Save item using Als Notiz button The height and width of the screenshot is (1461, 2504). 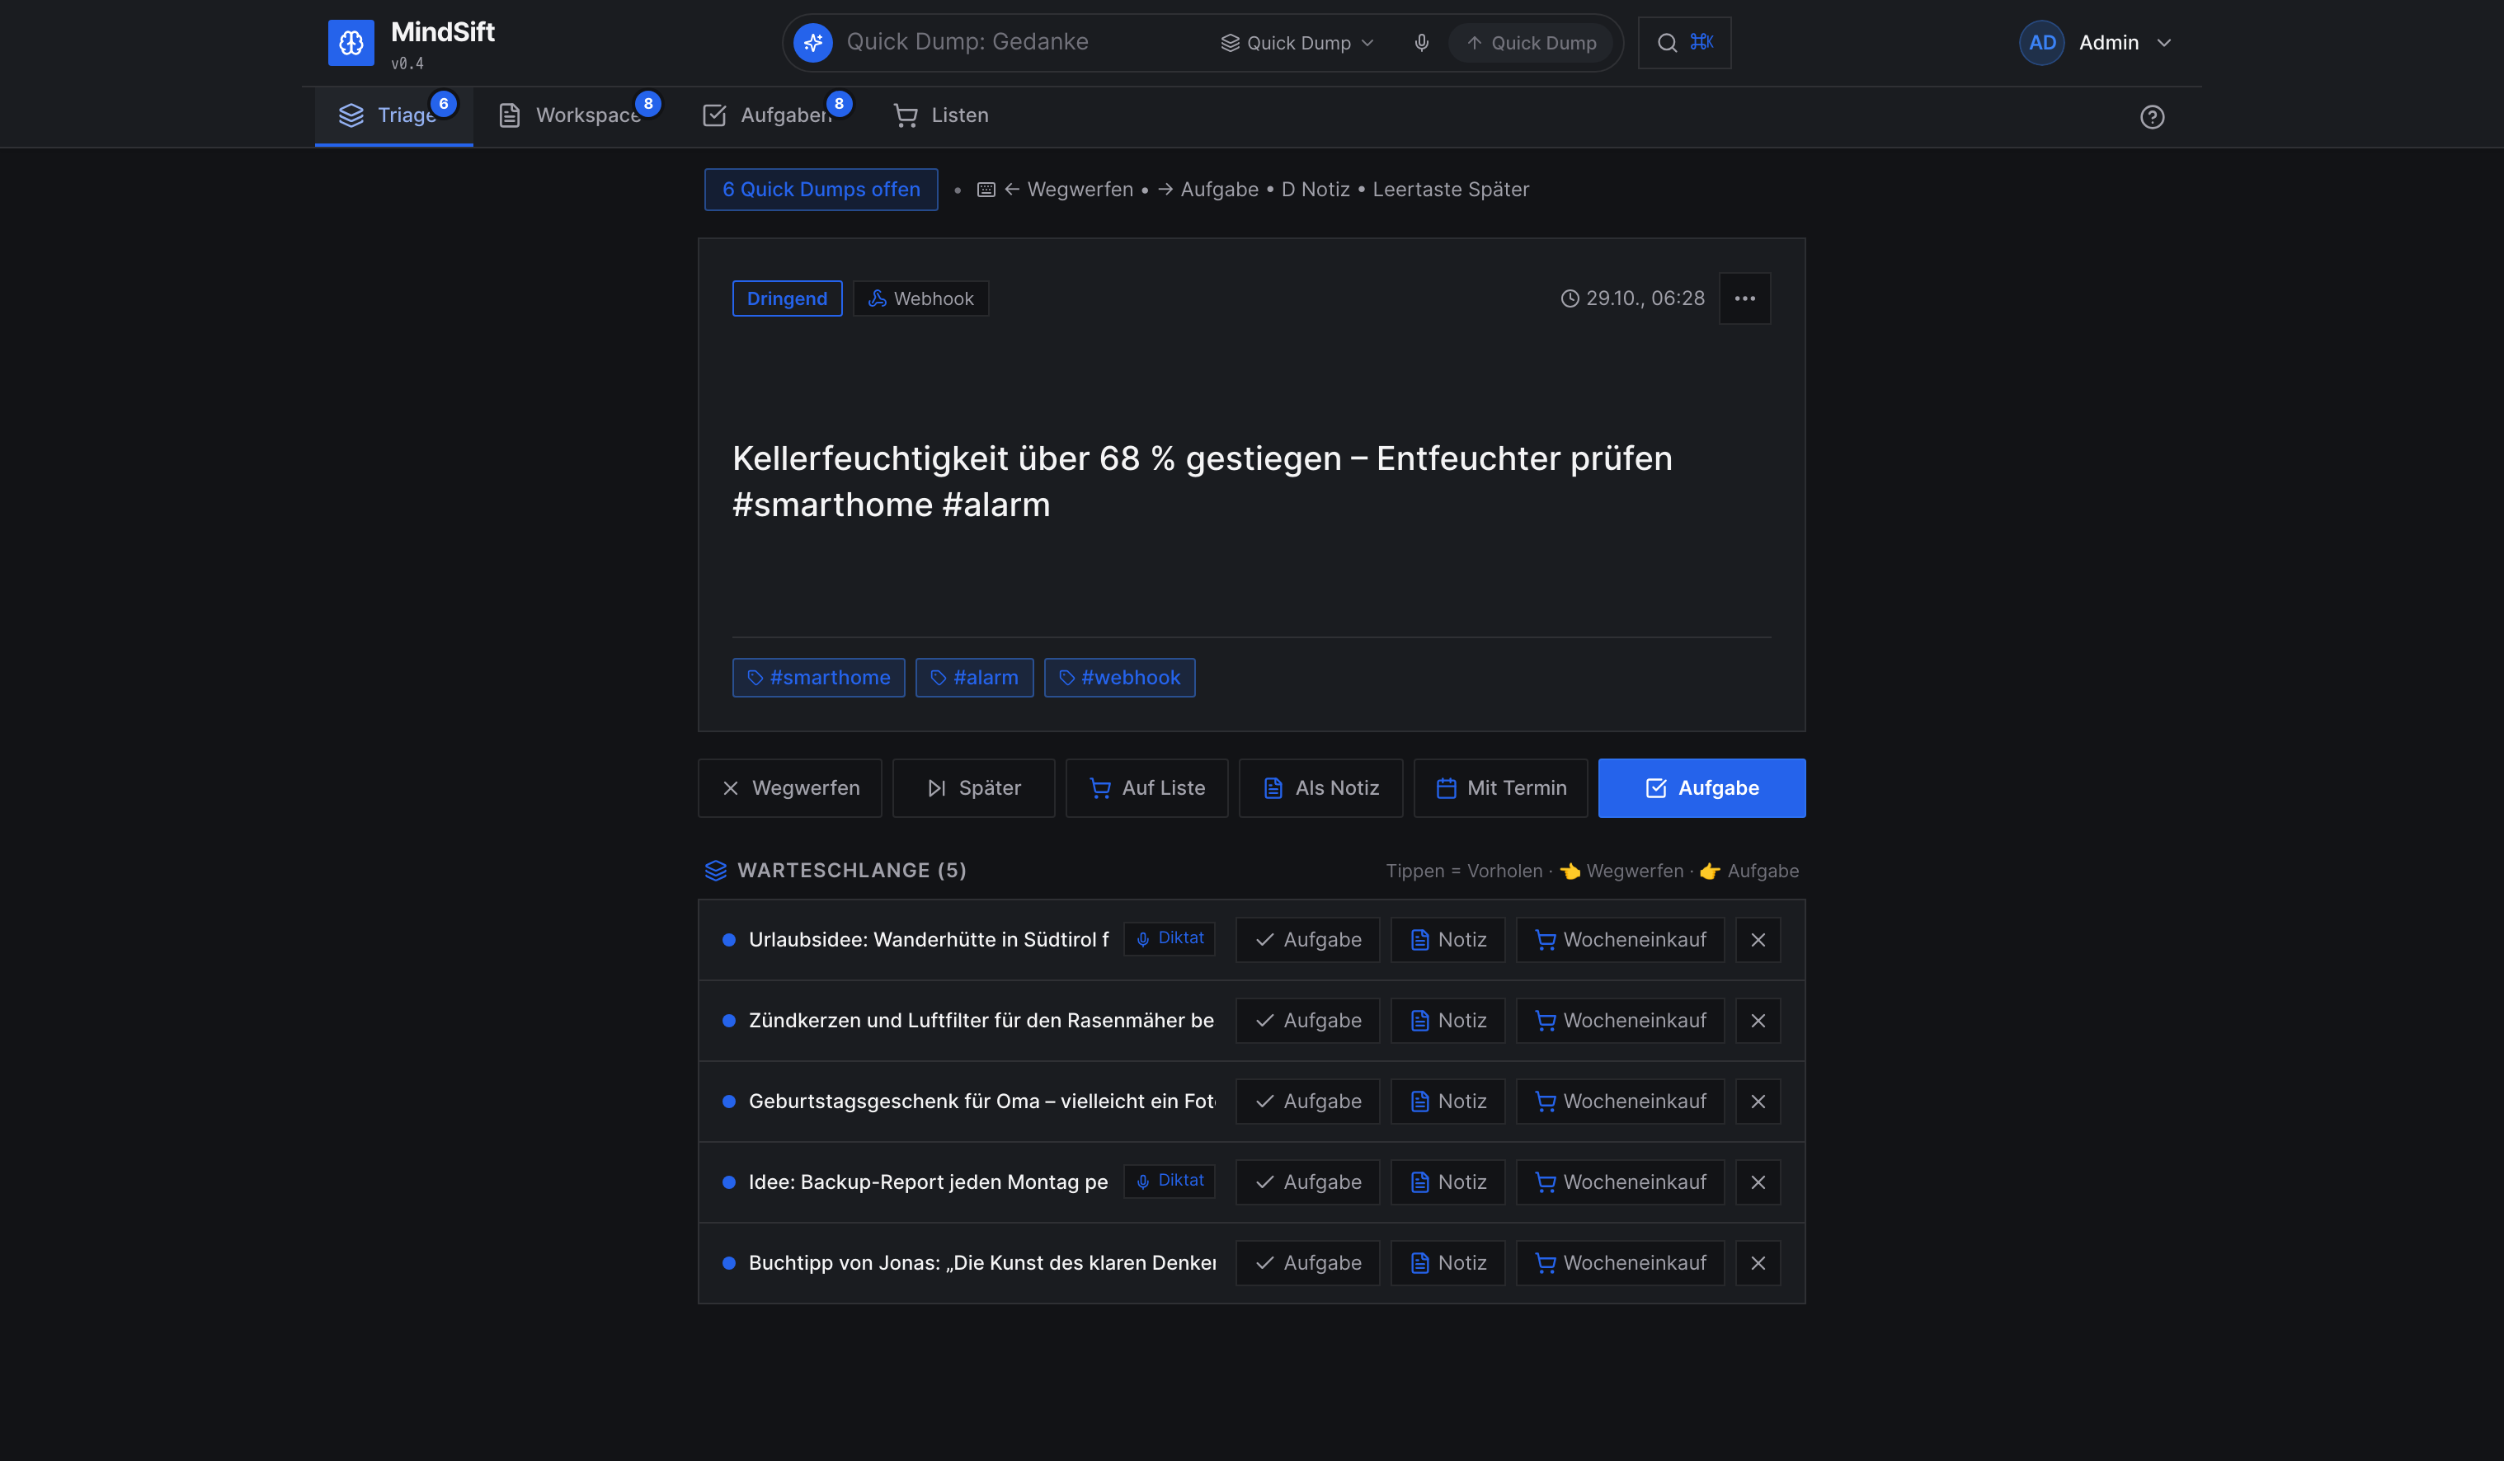tap(1320, 787)
